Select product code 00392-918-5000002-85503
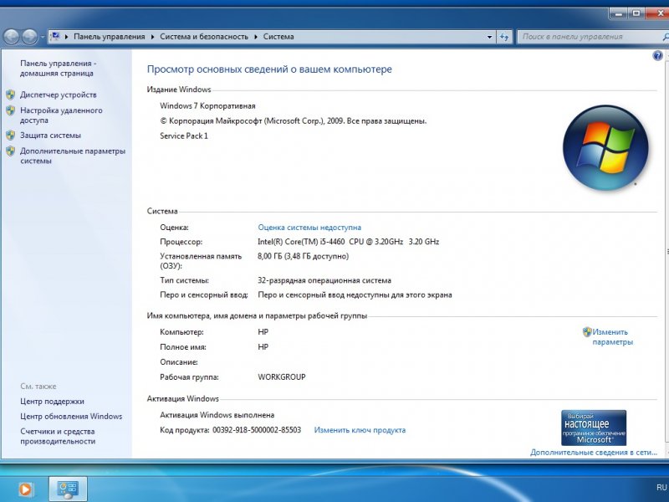The width and height of the screenshot is (669, 502). pos(257,430)
